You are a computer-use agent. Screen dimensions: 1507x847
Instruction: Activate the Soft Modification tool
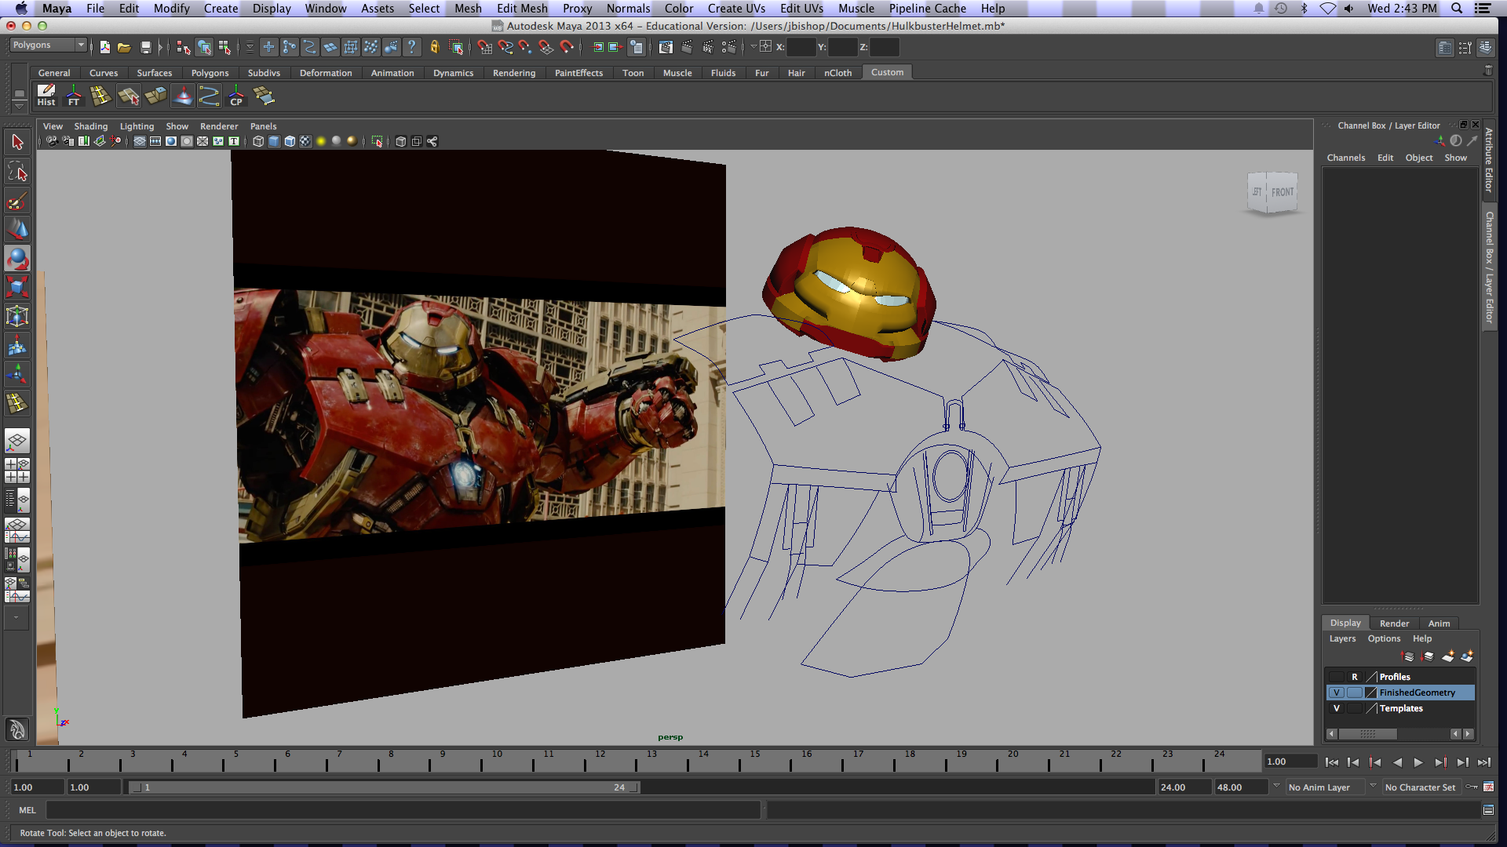[17, 345]
